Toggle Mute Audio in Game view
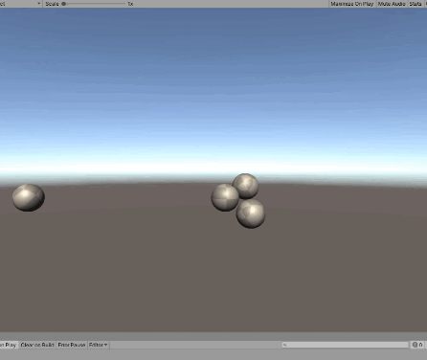This screenshot has width=427, height=360. point(392,4)
